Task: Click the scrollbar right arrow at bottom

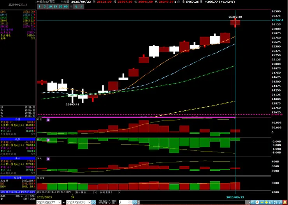Action: coord(249,202)
